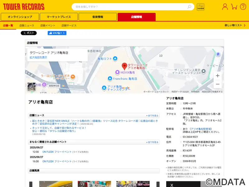Image resolution: width=249 pixels, height=187 pixels.
Task: Open the オンラインショップ tab
Action: pos(20,17)
